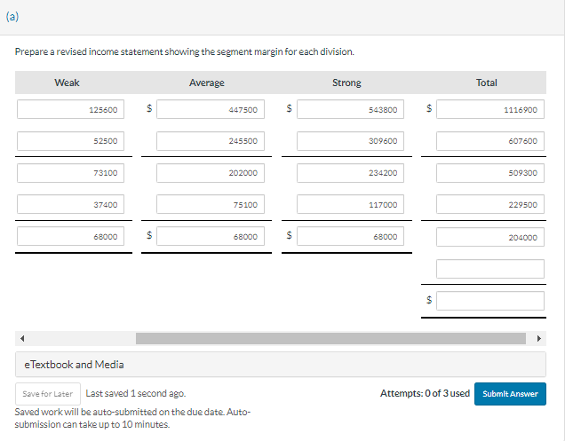
Task: Click the Strong column header
Action: coord(346,83)
